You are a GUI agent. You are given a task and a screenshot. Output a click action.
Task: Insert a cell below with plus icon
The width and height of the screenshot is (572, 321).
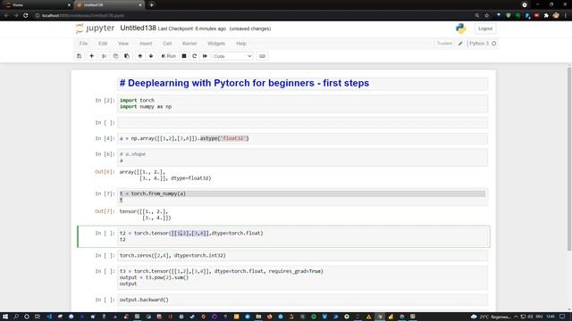click(x=91, y=56)
